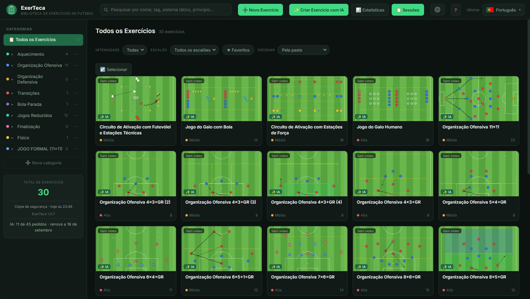
Task: Open options menu for Físico category
Action: pyautogui.click(x=76, y=138)
